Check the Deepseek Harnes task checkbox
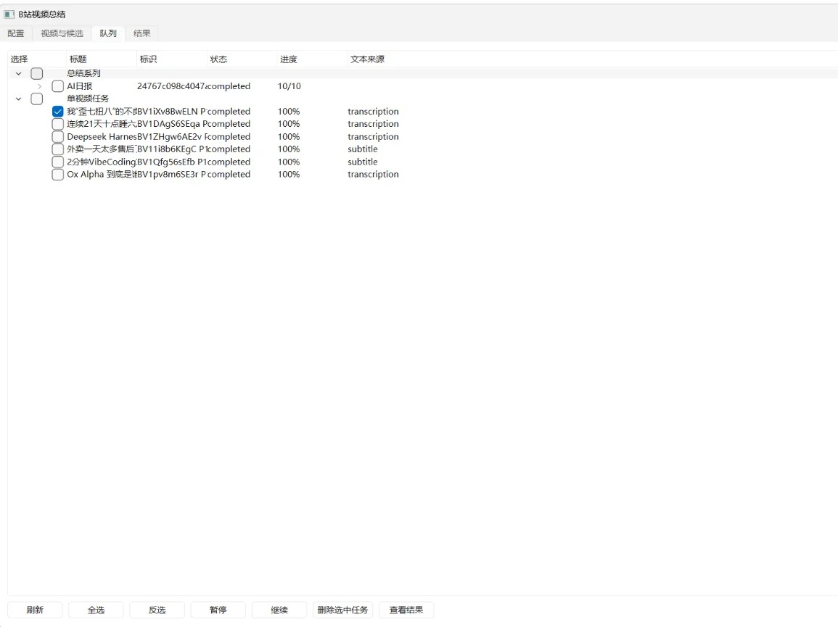The image size is (838, 627). pyautogui.click(x=58, y=137)
